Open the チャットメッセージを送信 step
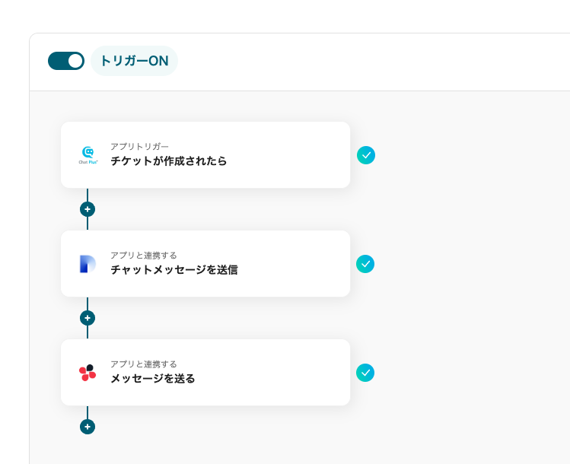 click(205, 263)
